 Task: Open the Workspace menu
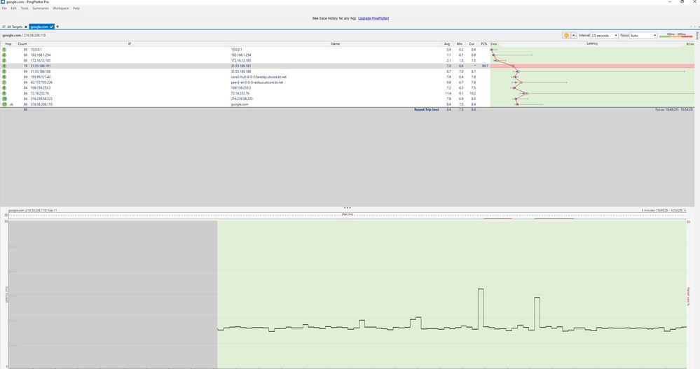(x=61, y=8)
